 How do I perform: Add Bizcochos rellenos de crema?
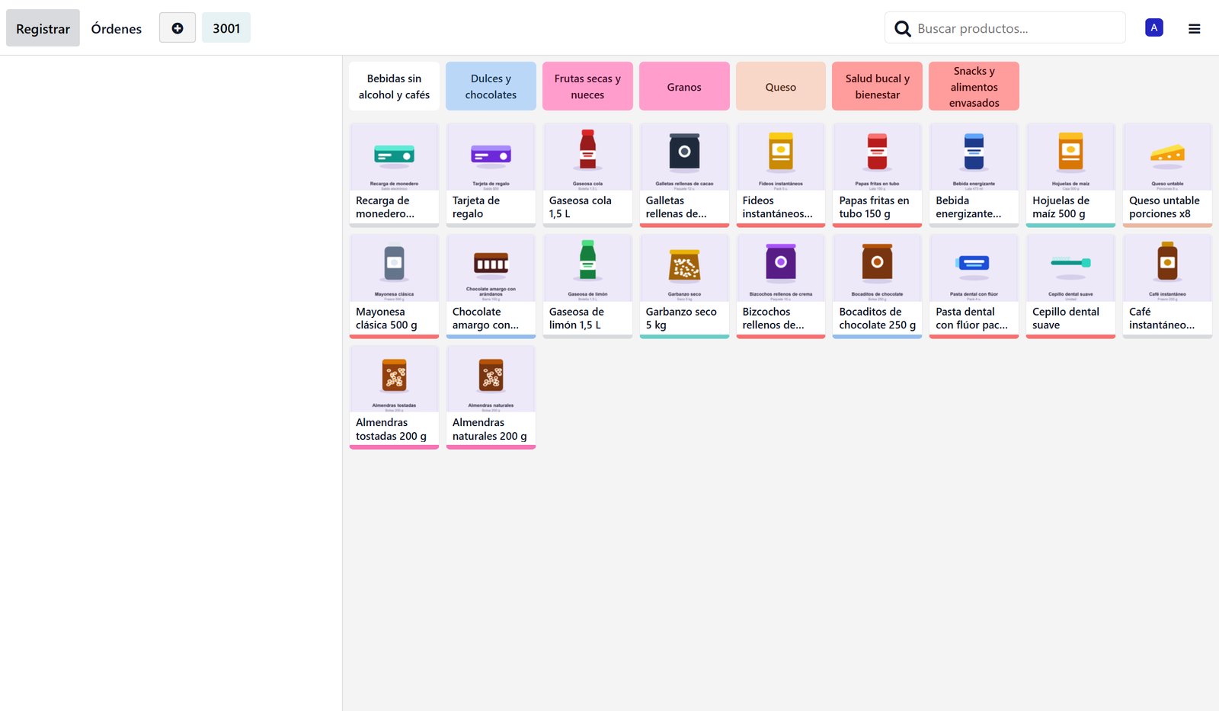[x=781, y=286]
